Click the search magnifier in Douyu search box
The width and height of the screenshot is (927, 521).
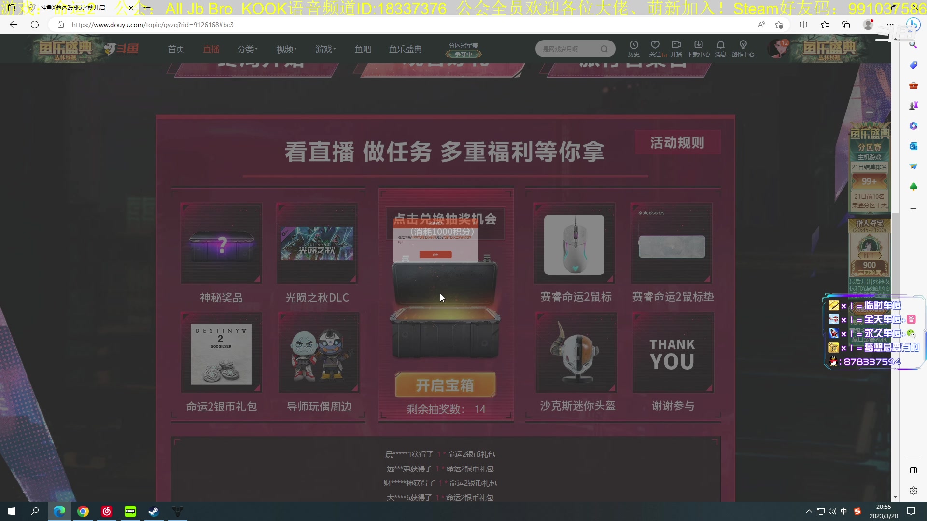click(604, 49)
